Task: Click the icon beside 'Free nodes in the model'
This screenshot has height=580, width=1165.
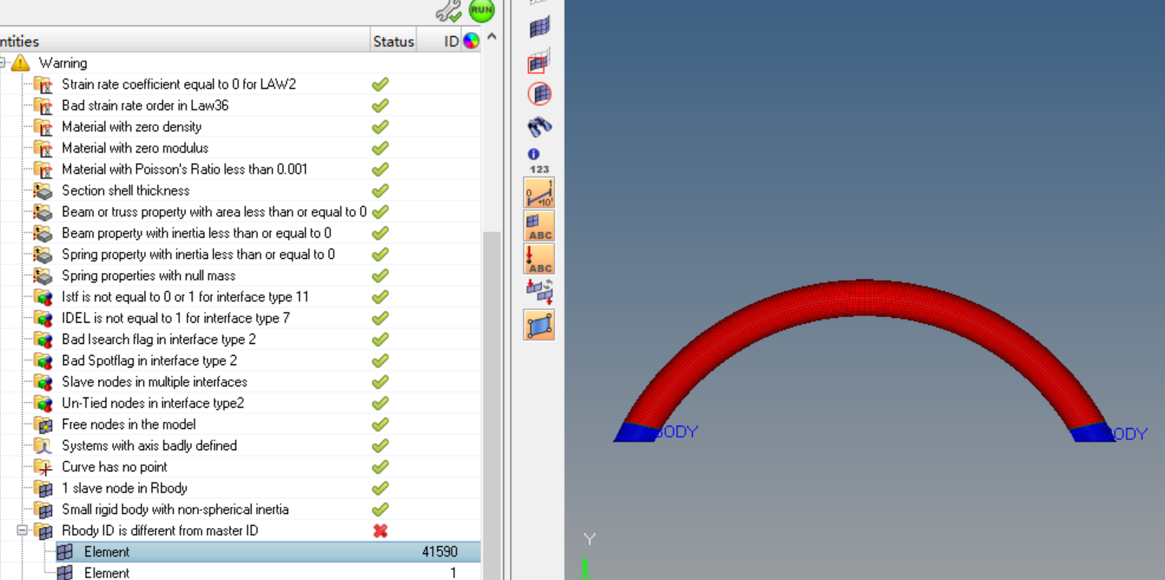Action: 42,424
